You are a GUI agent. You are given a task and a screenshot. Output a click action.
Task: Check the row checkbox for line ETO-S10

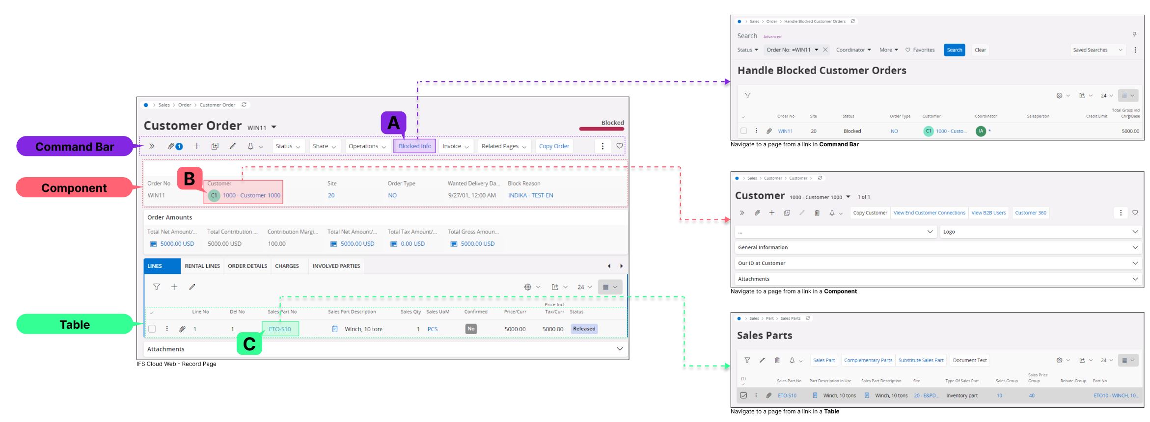152,329
